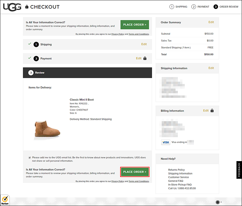The width and height of the screenshot is (242, 206).
Task: Click the lock icon next to Payment Edit
Action: coord(145,58)
